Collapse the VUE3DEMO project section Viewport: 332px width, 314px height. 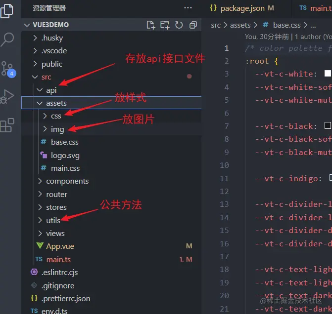tap(27, 25)
